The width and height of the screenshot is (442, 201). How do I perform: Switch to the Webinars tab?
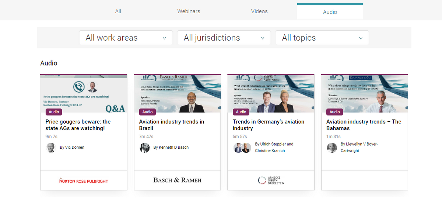[x=189, y=11]
